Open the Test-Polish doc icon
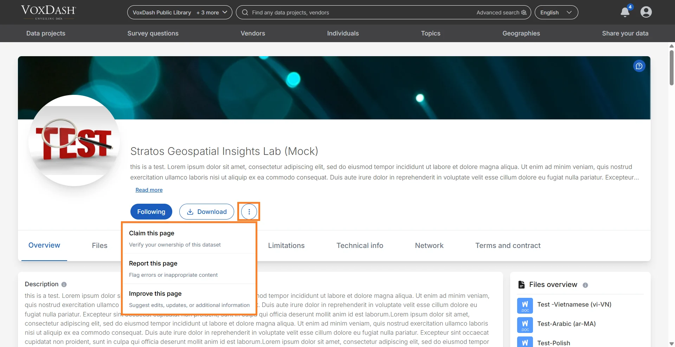The image size is (675, 347). tap(525, 342)
